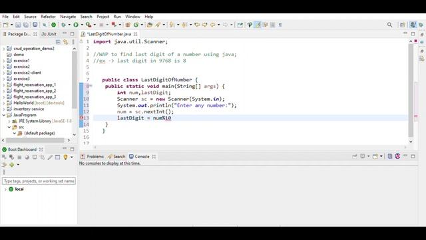Click the Last Edit Location arrow icon
Screen dimensions: 426x240
tap(197, 25)
